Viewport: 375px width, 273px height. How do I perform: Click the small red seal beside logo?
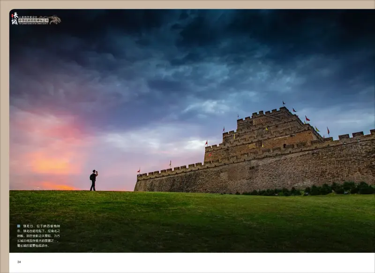coord(12,15)
